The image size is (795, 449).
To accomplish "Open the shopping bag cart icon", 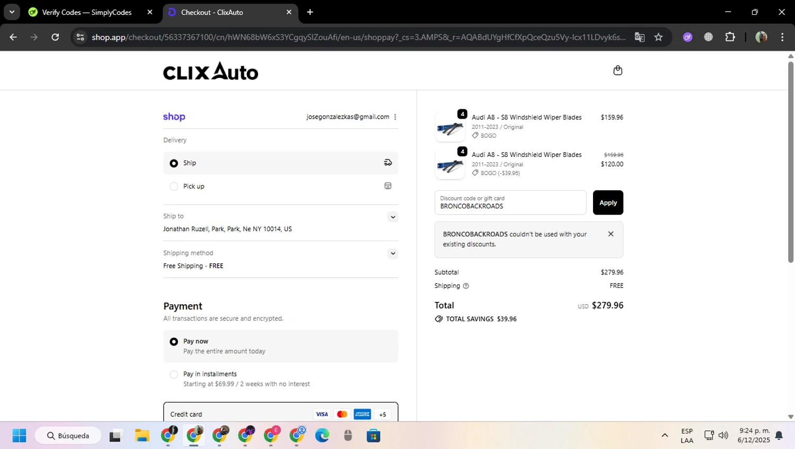I will pos(617,71).
